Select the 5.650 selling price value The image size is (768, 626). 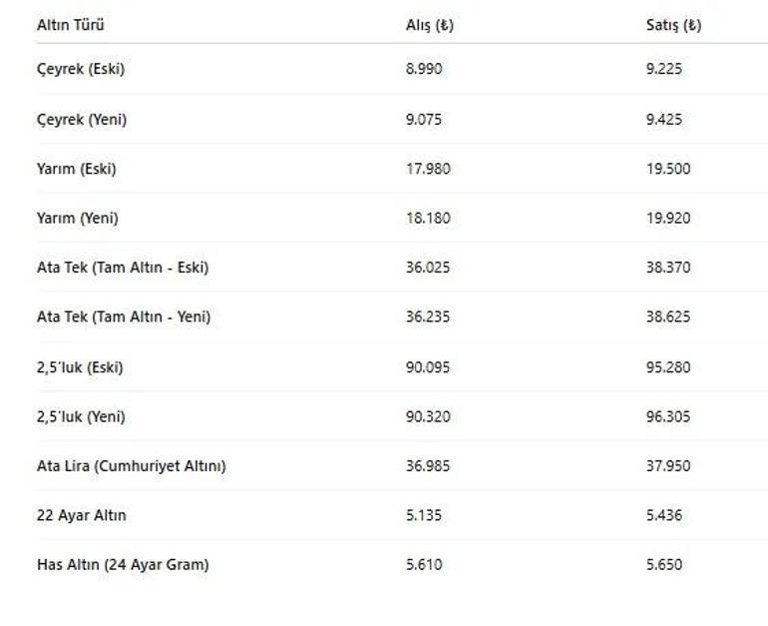663,564
